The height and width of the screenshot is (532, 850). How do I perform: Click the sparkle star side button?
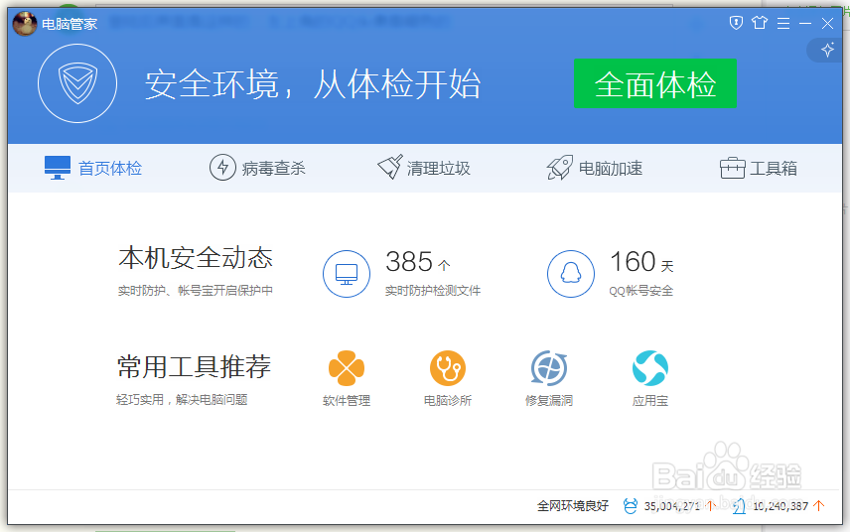pos(827,50)
